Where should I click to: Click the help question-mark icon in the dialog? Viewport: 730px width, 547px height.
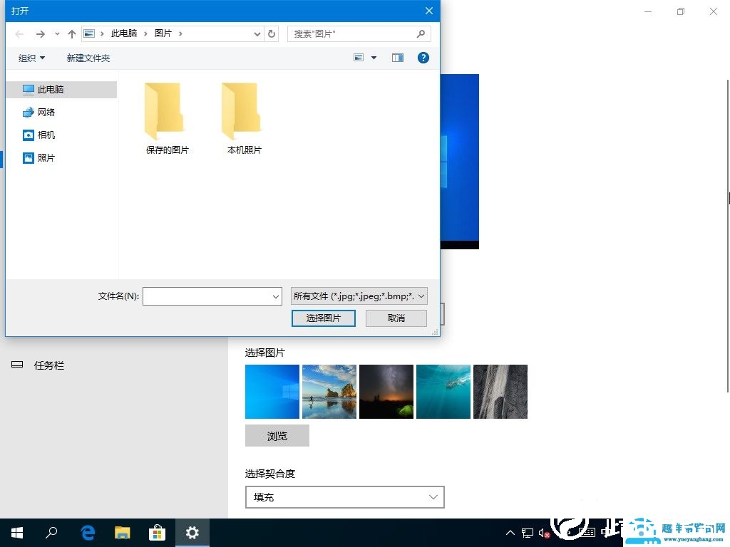[x=423, y=58]
